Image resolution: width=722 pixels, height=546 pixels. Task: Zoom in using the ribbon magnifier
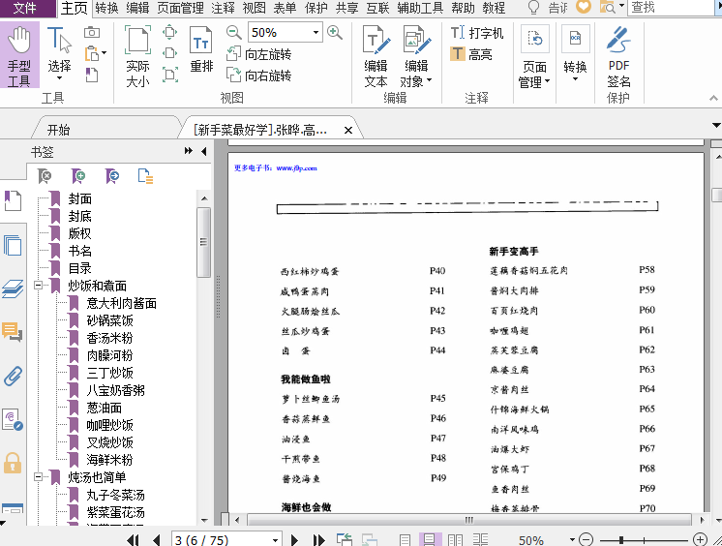(x=335, y=32)
